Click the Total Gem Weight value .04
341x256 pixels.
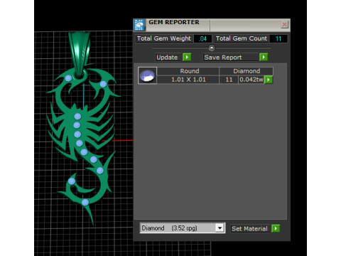pos(202,38)
